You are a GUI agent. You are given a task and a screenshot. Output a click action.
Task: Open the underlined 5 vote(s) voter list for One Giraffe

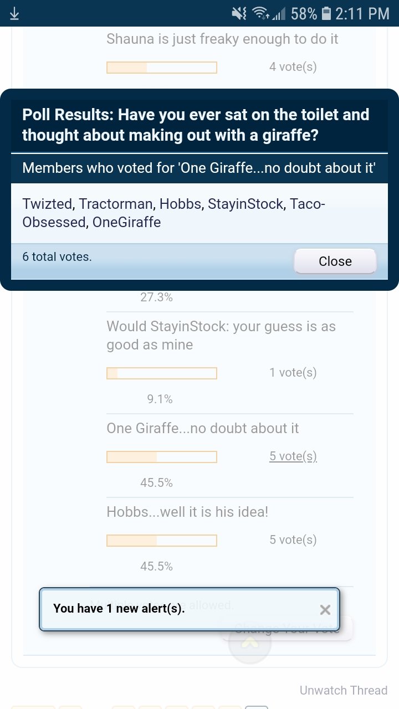click(x=293, y=456)
